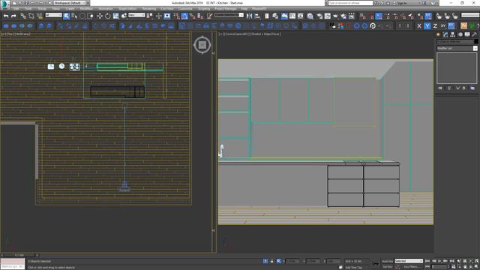Click the Maximize Viewport Toggle

tap(477, 267)
